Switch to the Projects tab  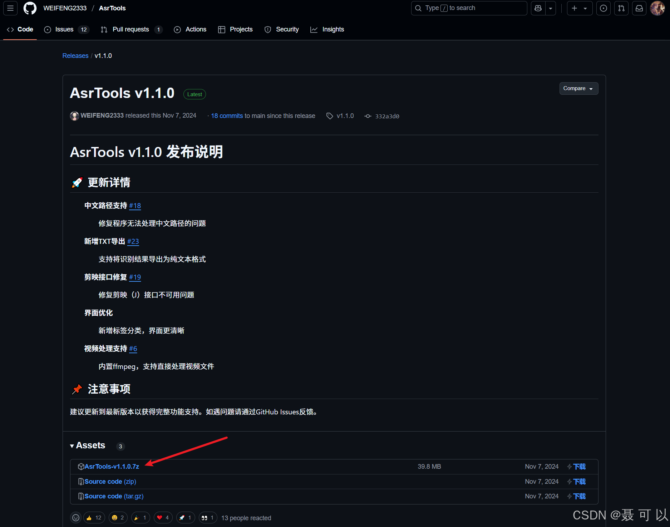tap(236, 29)
